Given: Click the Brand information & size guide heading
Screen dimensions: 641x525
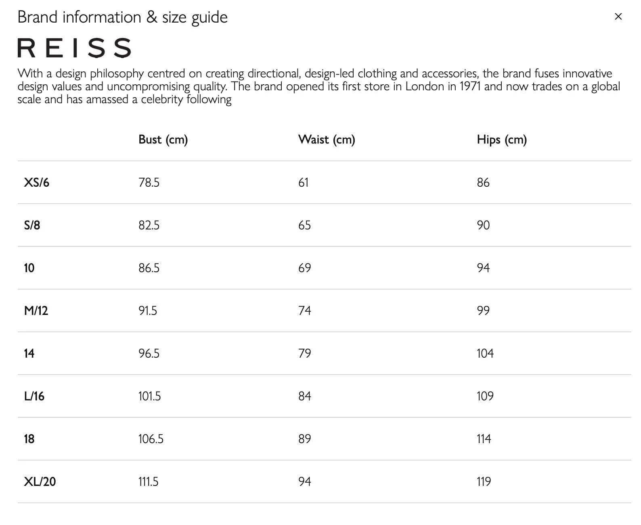Looking at the screenshot, I should click(122, 17).
